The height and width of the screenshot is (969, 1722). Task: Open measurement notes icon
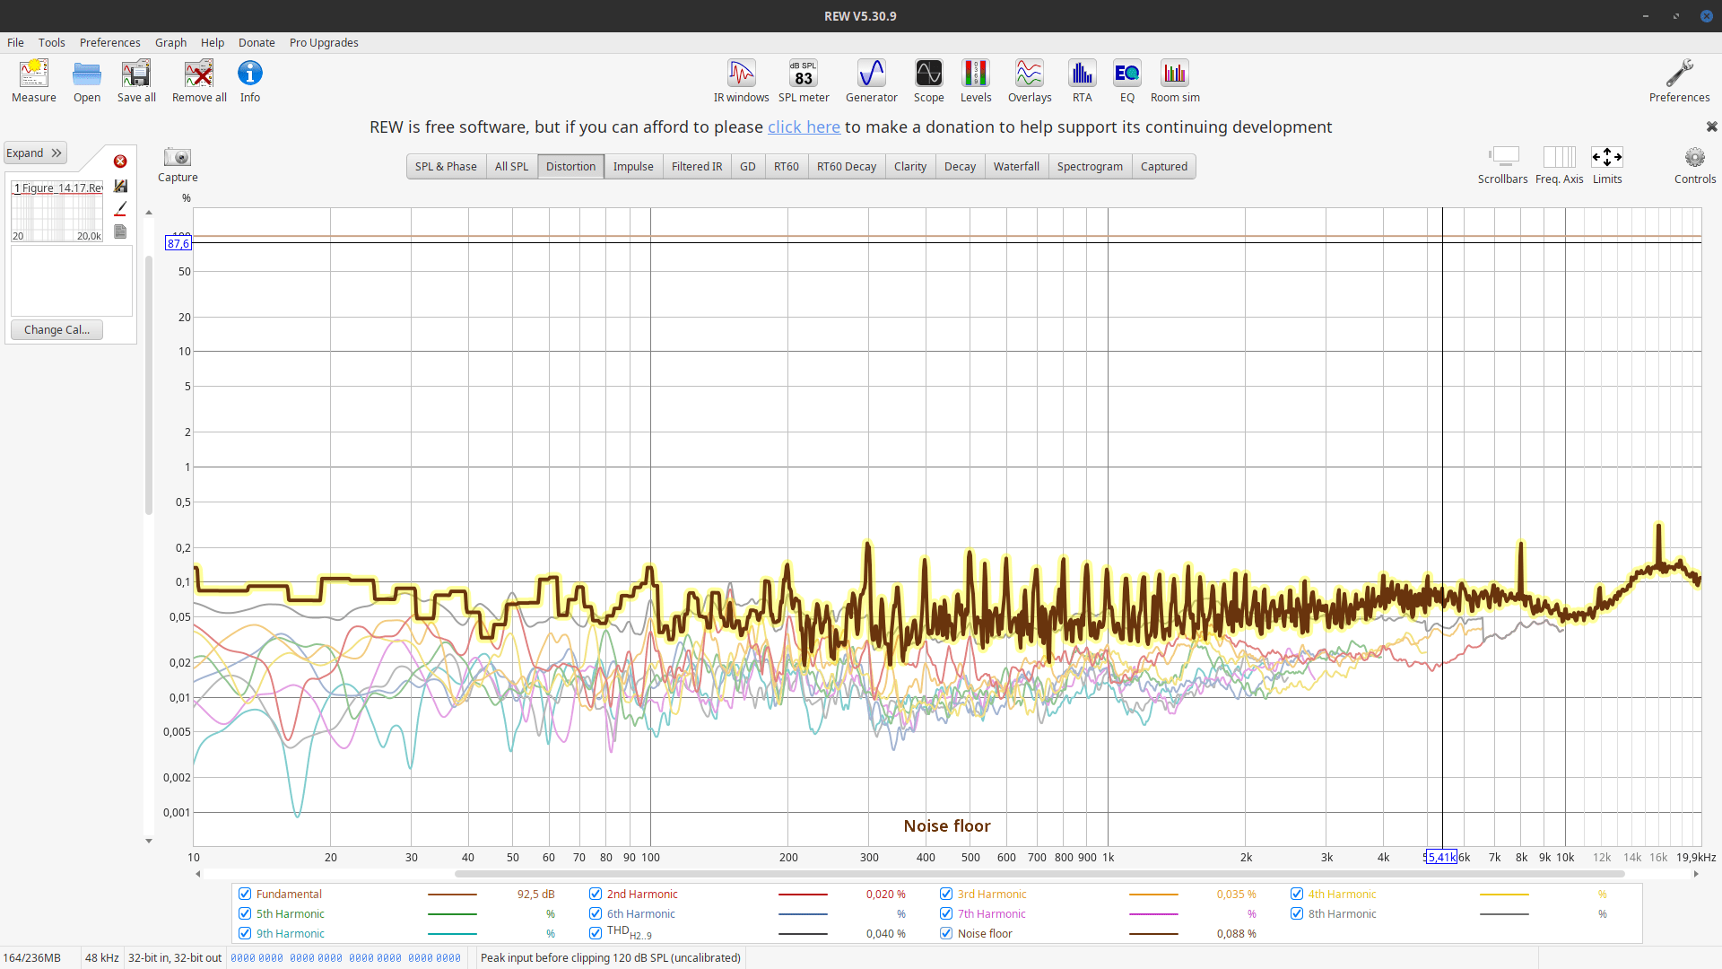120,231
